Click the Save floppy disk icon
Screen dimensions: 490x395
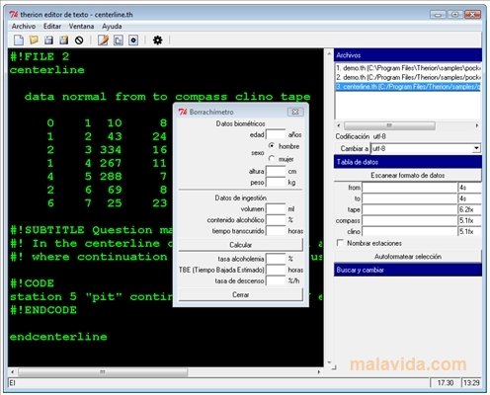tap(48, 40)
